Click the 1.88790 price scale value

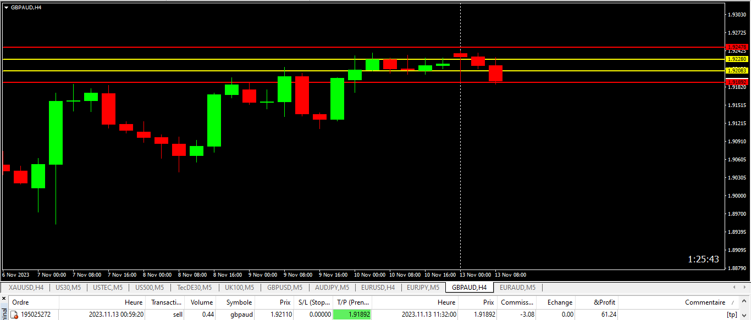pyautogui.click(x=737, y=268)
